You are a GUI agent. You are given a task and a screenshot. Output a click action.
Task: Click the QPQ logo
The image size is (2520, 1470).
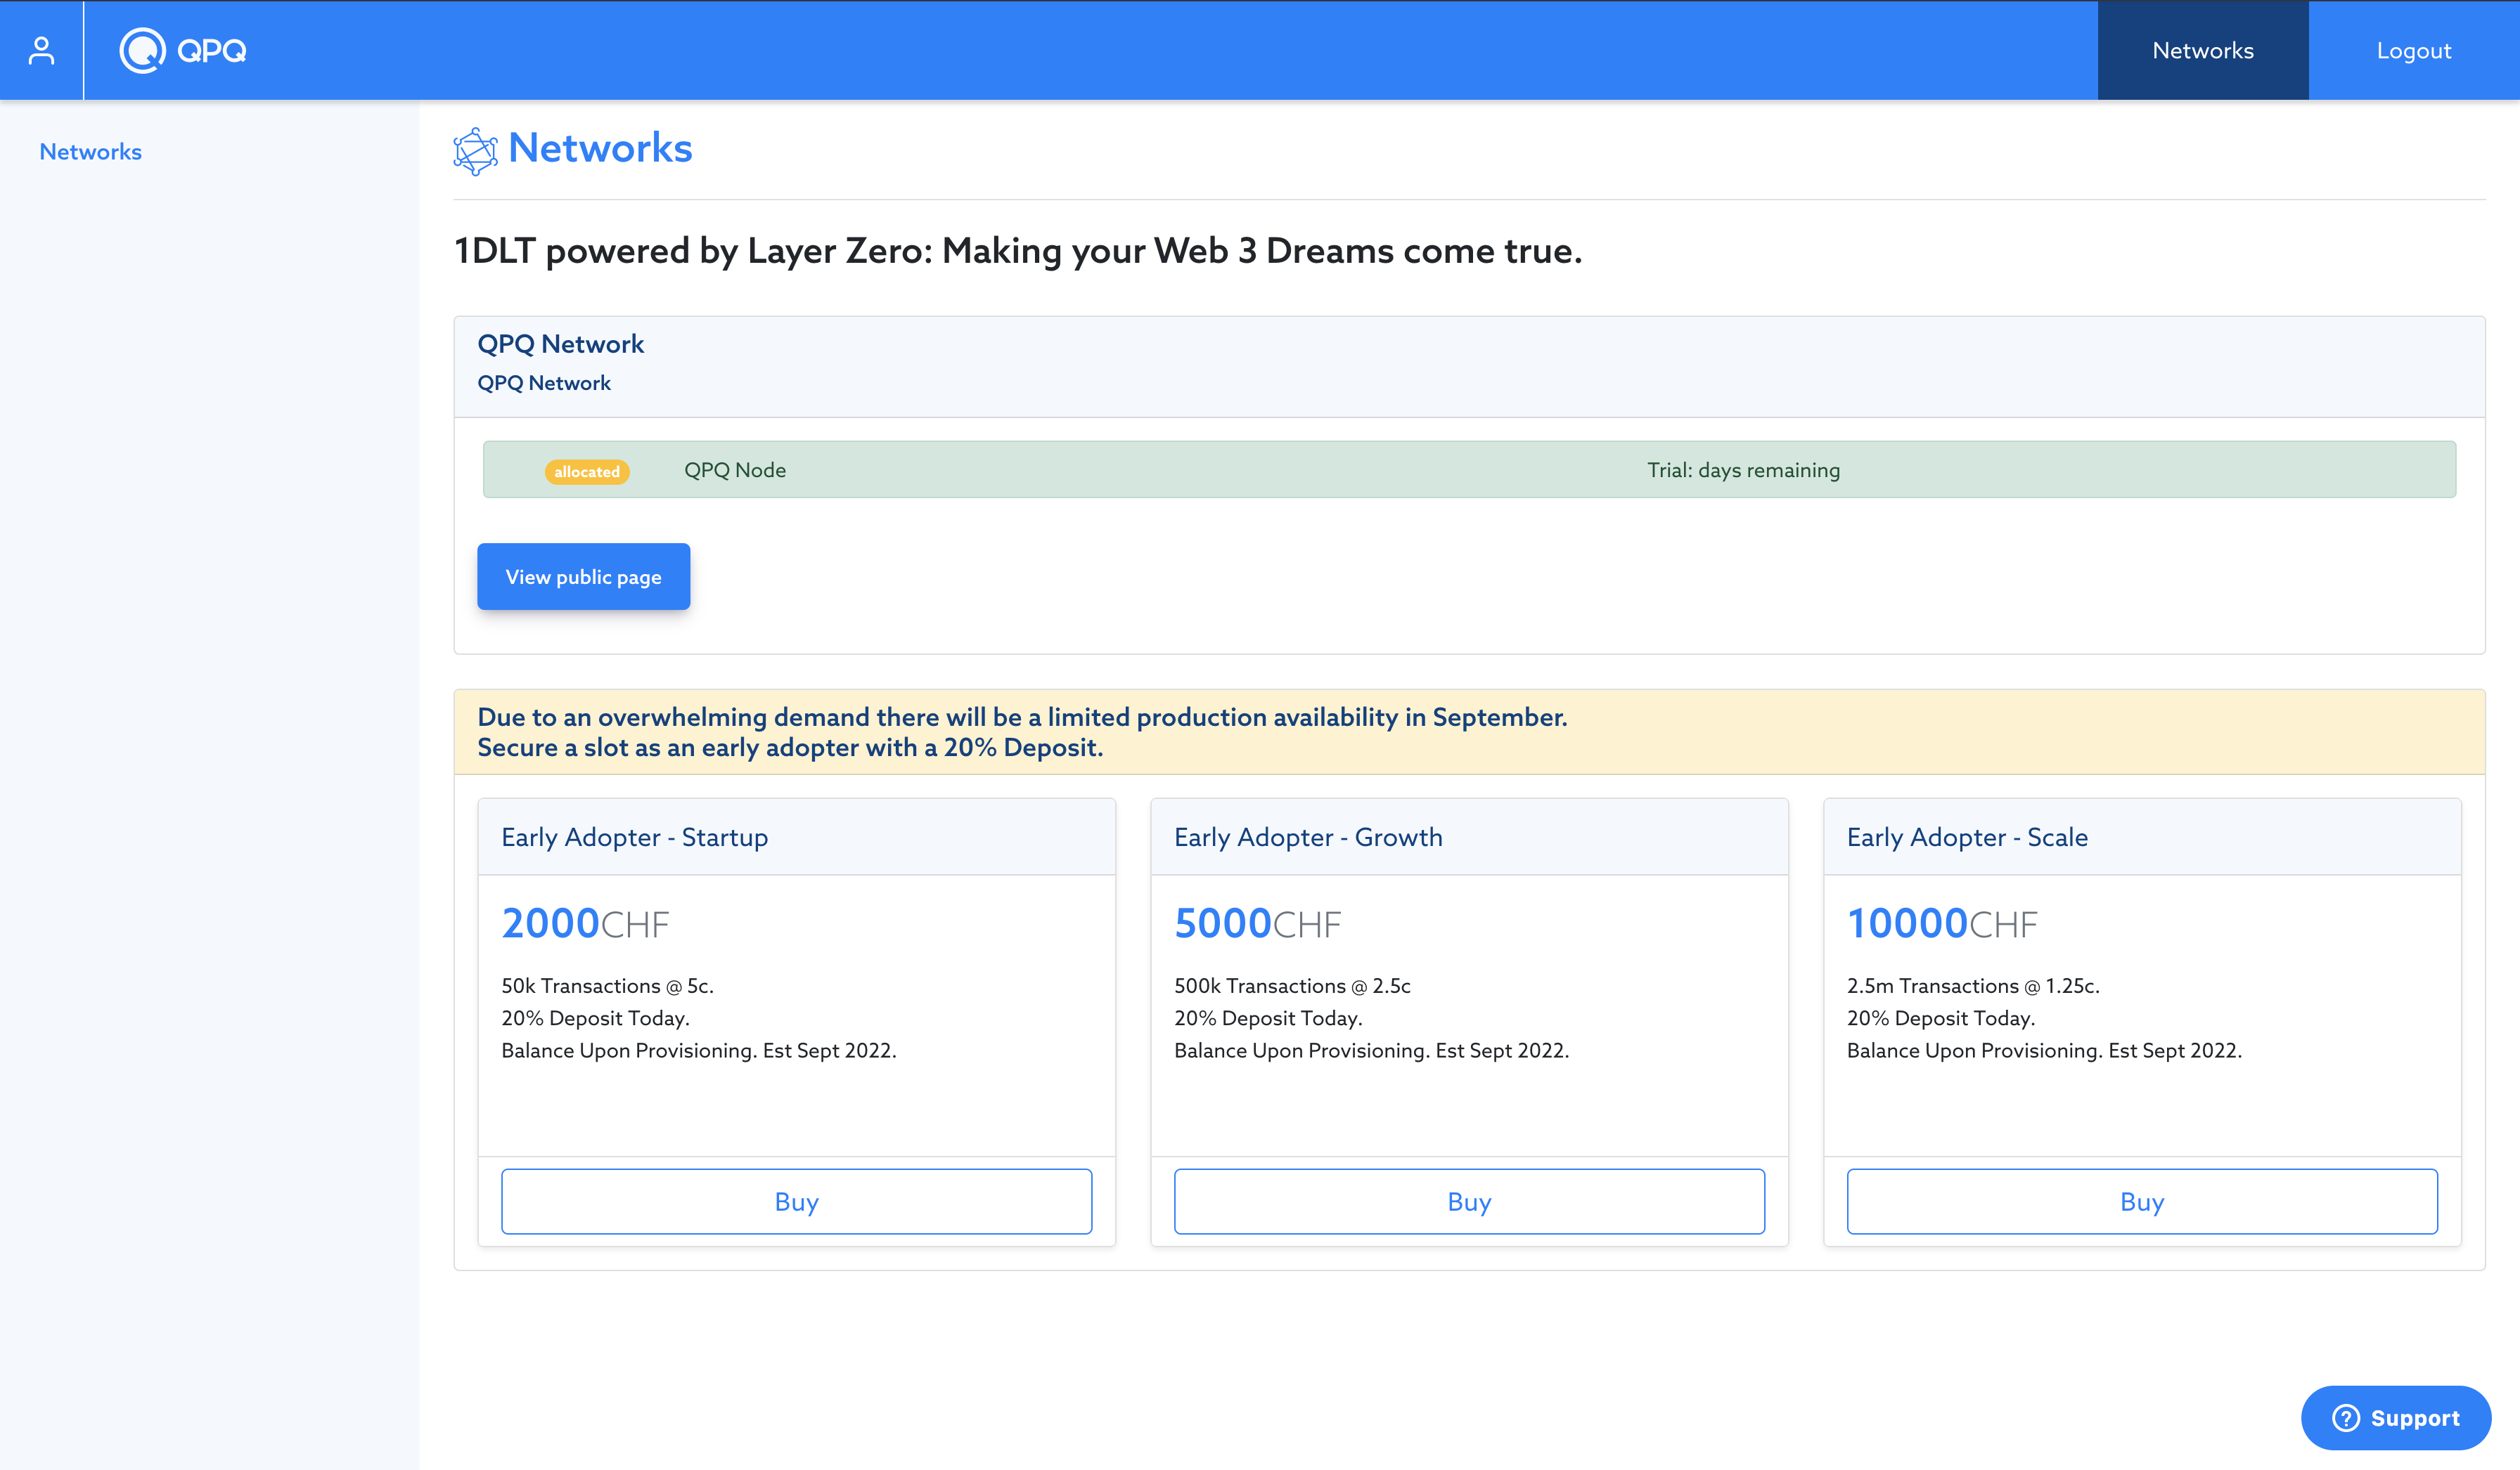(x=183, y=50)
